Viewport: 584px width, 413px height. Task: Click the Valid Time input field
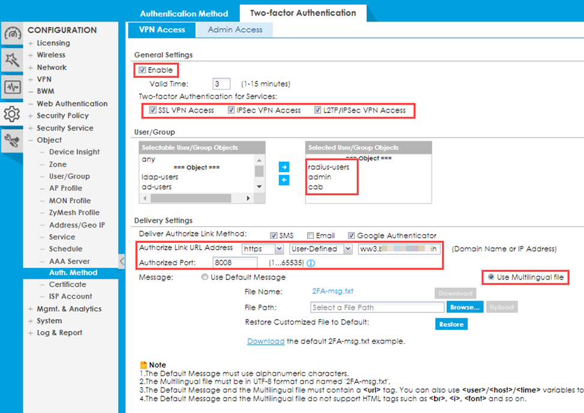(x=221, y=84)
